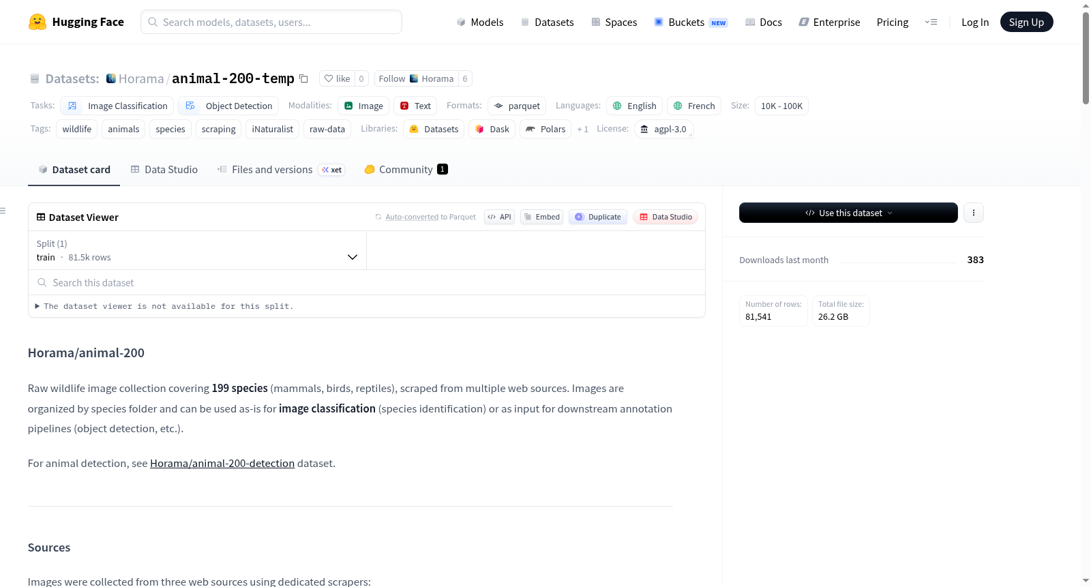Open Docs in the top navigation
Image resolution: width=1091 pixels, height=587 pixels.
coord(764,22)
